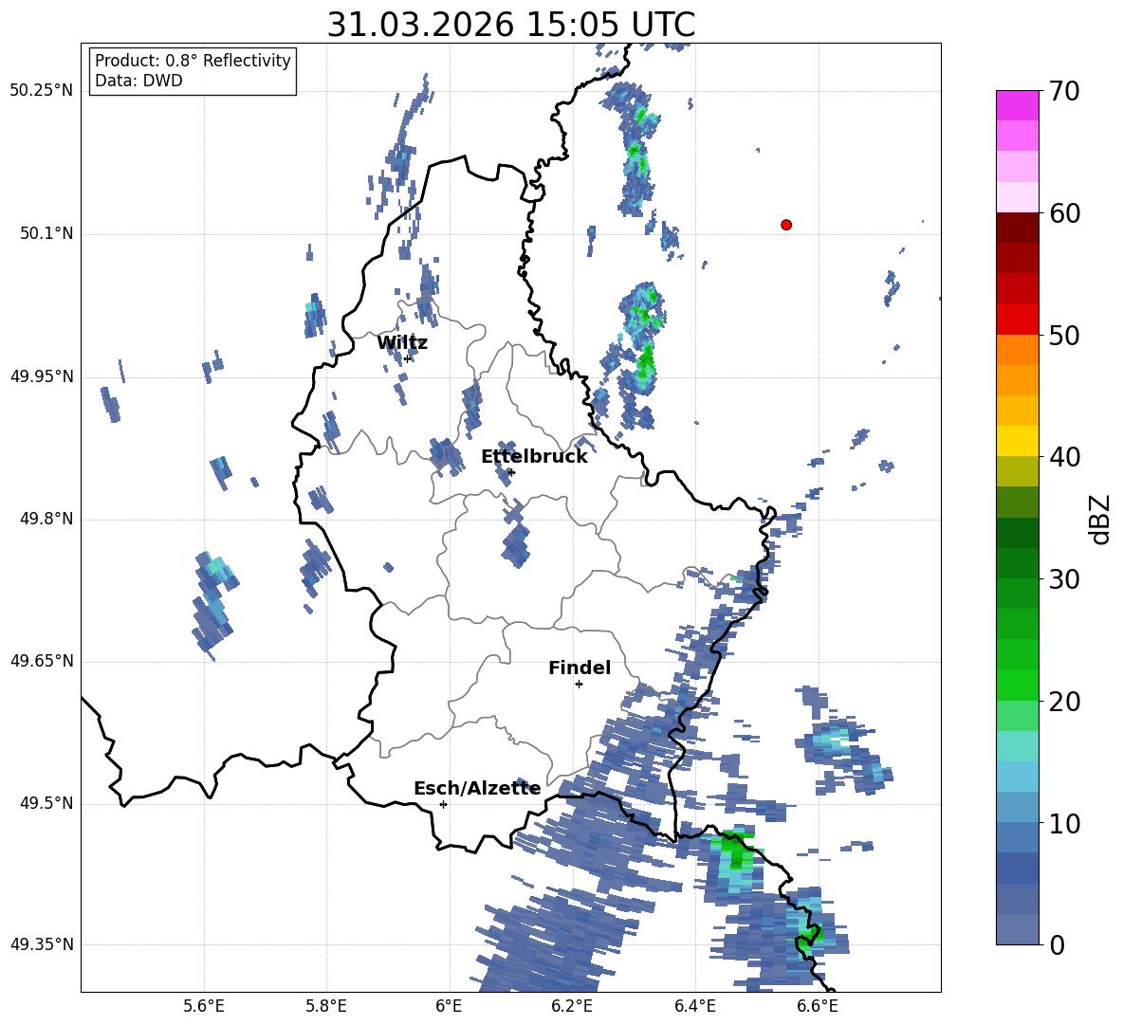
Task: Click the 49.35°N latitude label
Action: (x=42, y=944)
